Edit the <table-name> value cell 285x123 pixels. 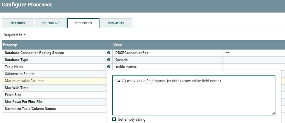[x=167, y=67]
